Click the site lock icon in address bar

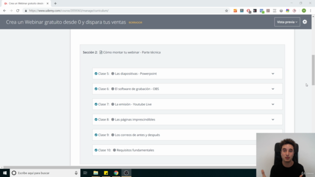point(26,11)
